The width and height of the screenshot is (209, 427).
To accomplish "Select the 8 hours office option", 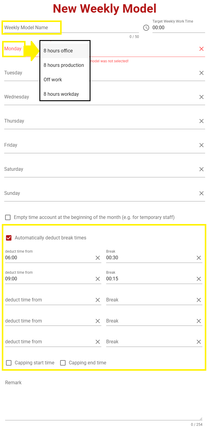I will pyautogui.click(x=58, y=51).
